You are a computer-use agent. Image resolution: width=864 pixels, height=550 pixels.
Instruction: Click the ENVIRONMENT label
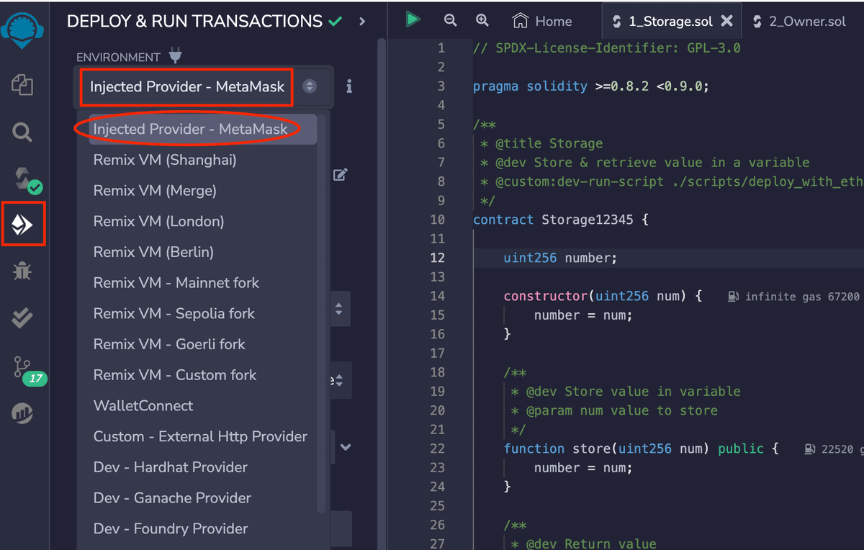tap(118, 57)
